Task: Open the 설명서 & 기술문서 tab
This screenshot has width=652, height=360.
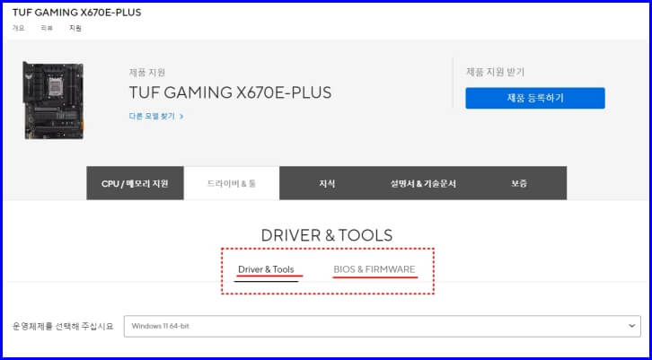Action: tap(423, 183)
